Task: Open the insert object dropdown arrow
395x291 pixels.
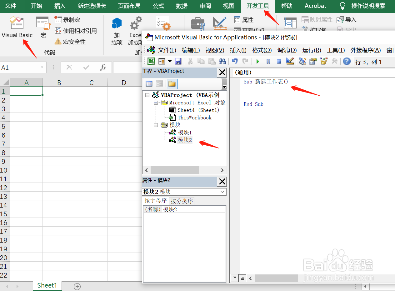Action: click(x=170, y=61)
